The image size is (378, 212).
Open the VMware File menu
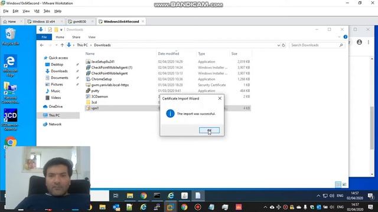point(6,11)
